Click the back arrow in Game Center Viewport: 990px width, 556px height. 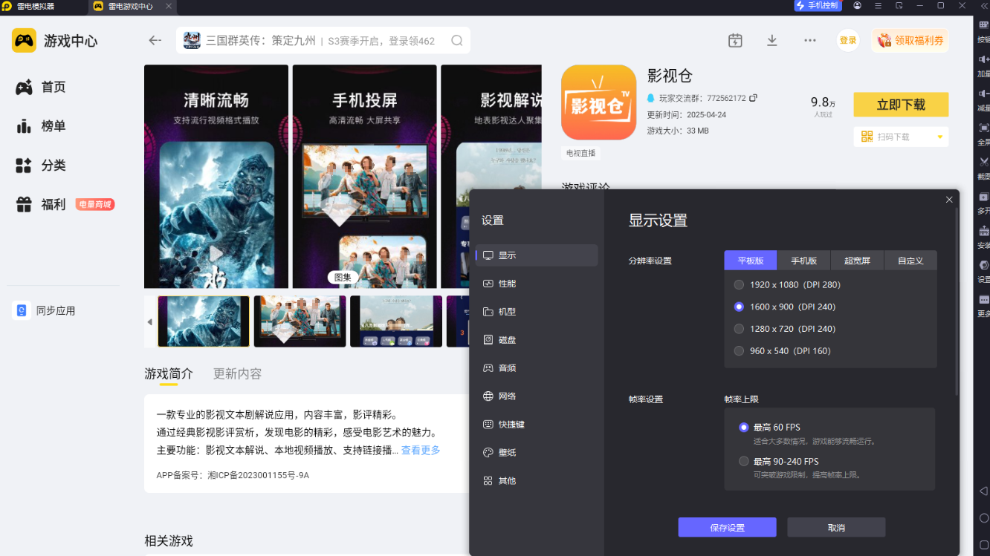(x=155, y=40)
